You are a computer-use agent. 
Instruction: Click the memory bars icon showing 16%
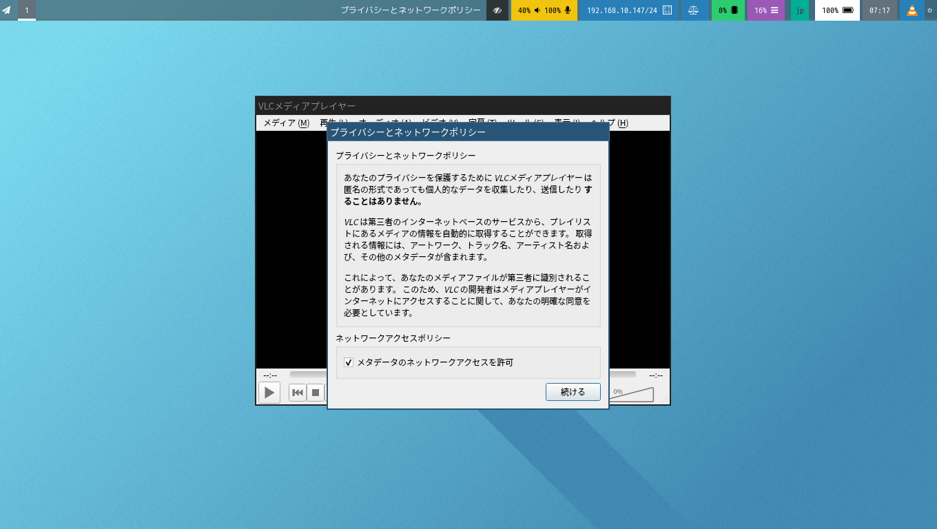point(774,10)
